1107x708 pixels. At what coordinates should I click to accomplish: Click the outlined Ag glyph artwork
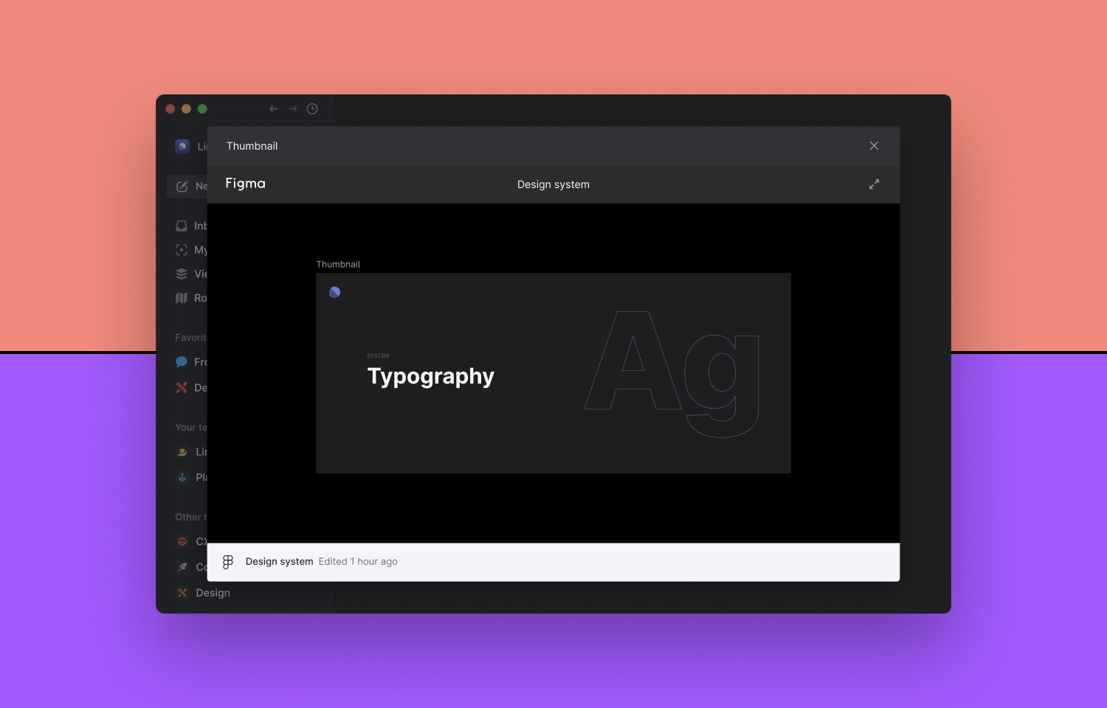[x=672, y=374]
